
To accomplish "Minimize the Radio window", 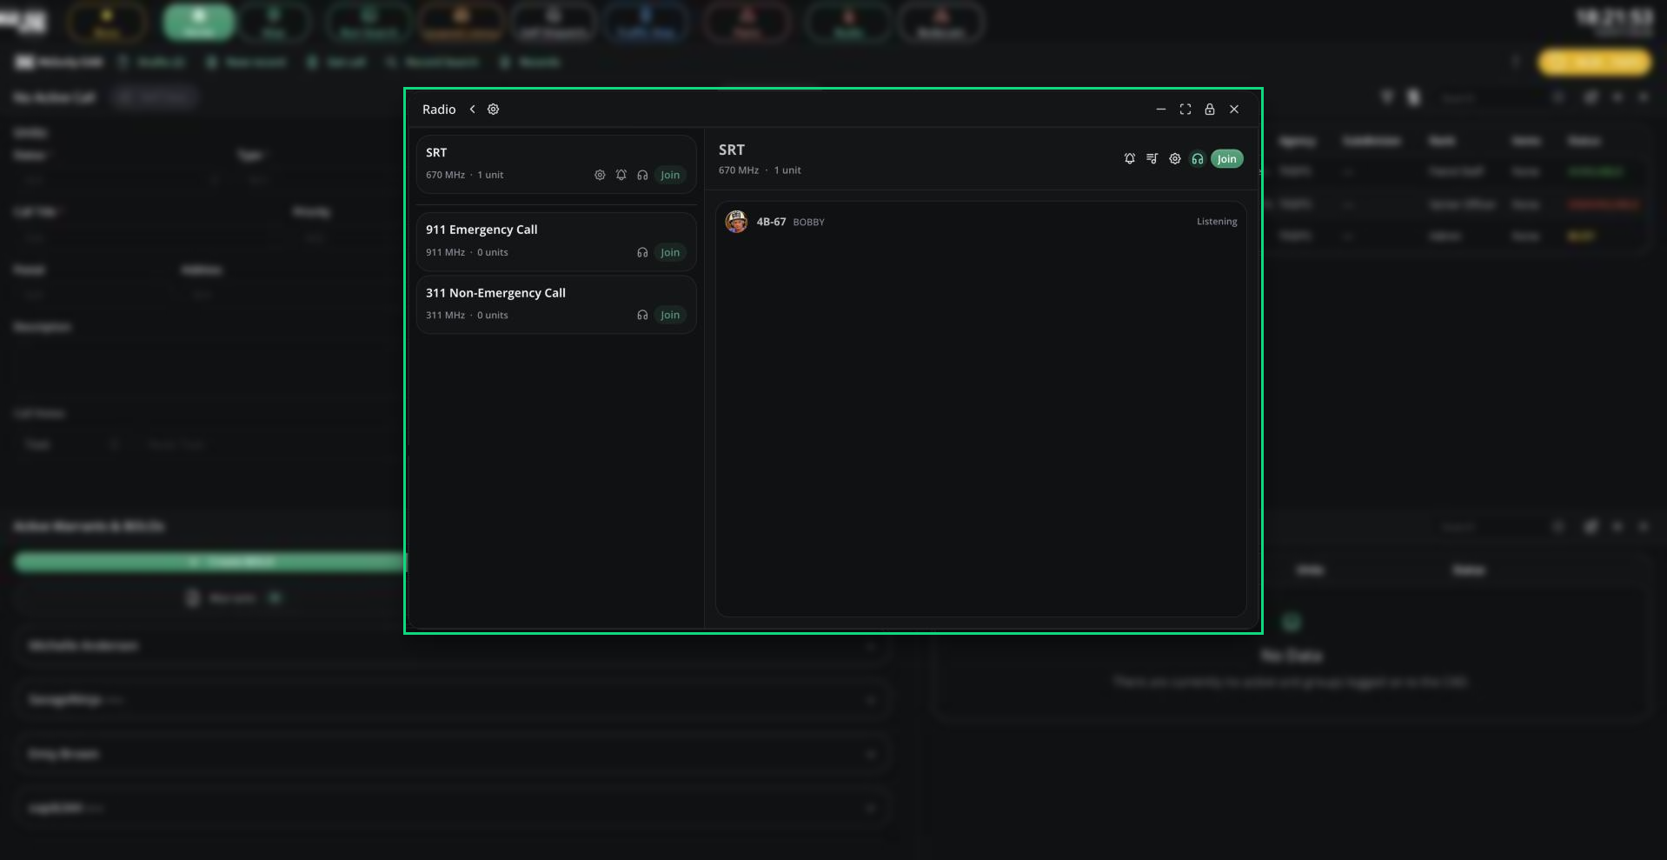I will tap(1161, 110).
